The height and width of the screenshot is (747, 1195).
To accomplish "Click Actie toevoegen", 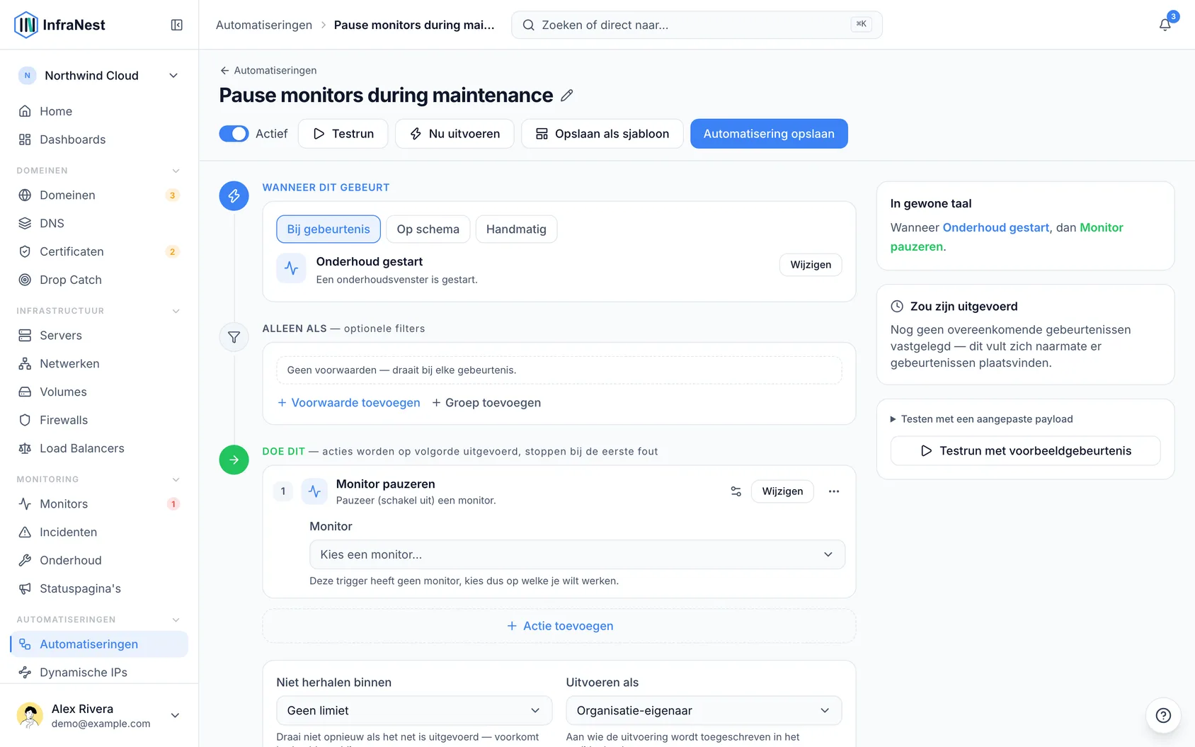I will click(559, 626).
